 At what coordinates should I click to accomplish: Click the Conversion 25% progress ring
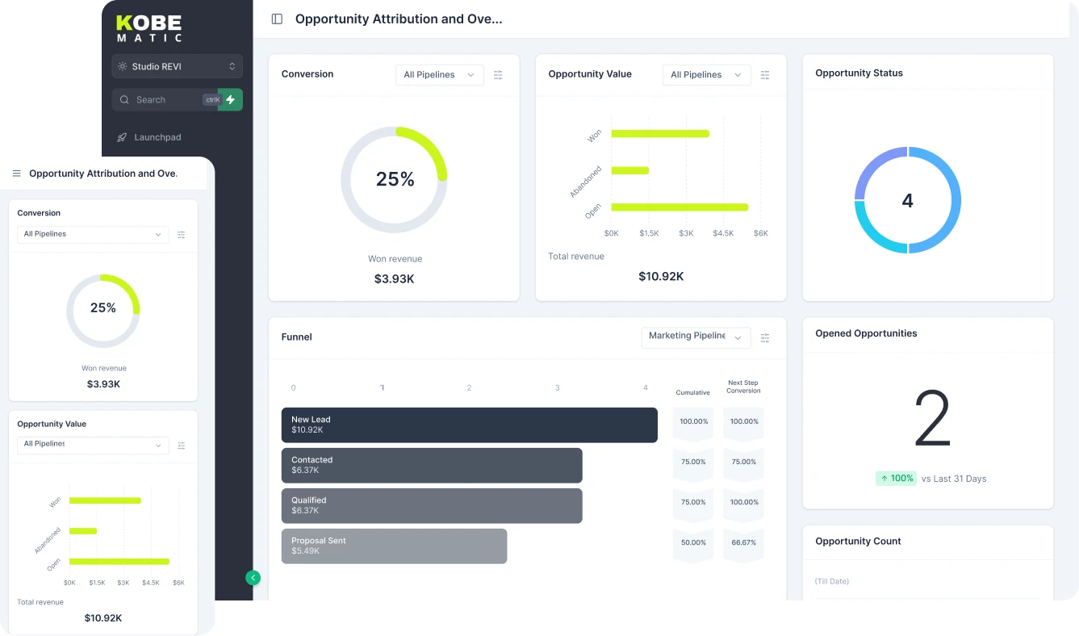394,179
